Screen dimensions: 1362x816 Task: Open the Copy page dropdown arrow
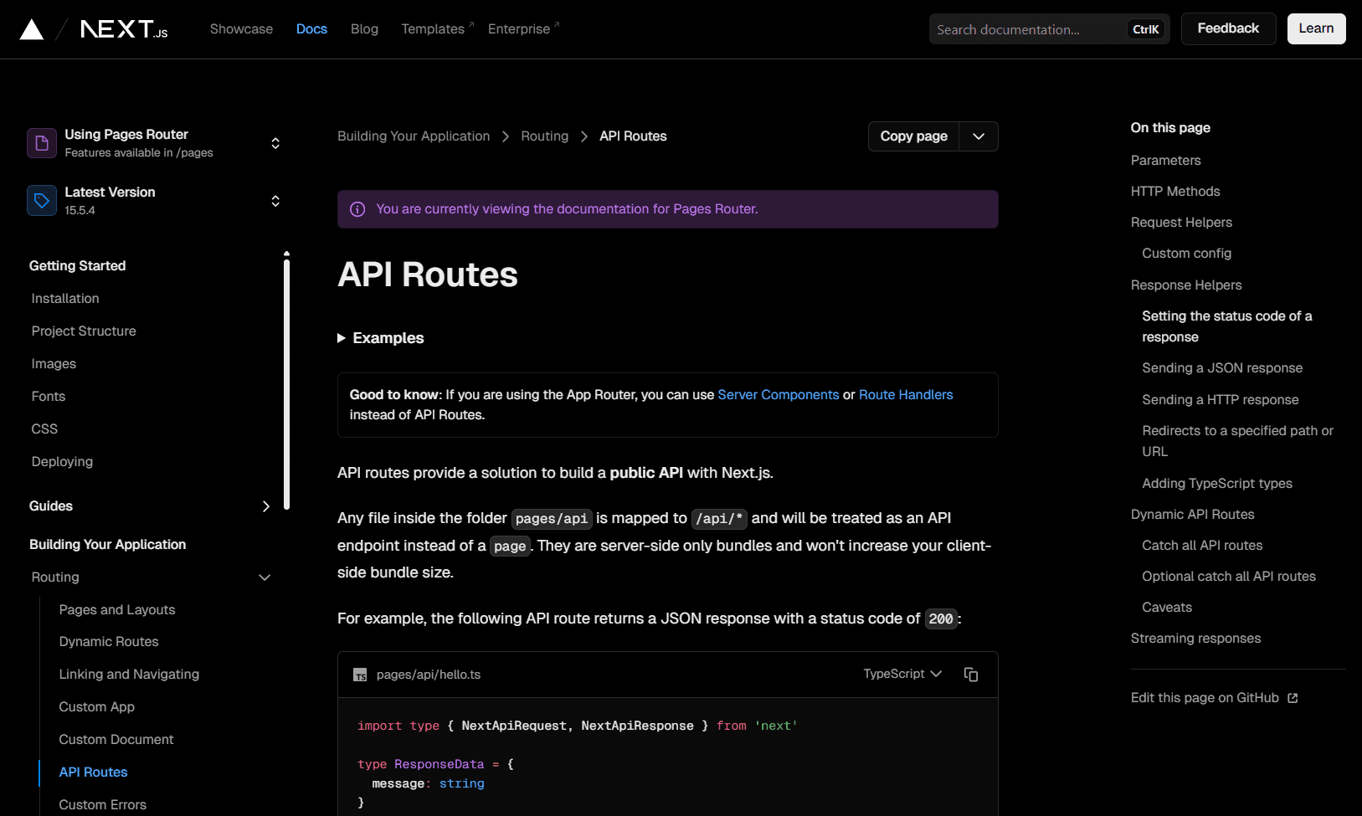click(x=978, y=136)
